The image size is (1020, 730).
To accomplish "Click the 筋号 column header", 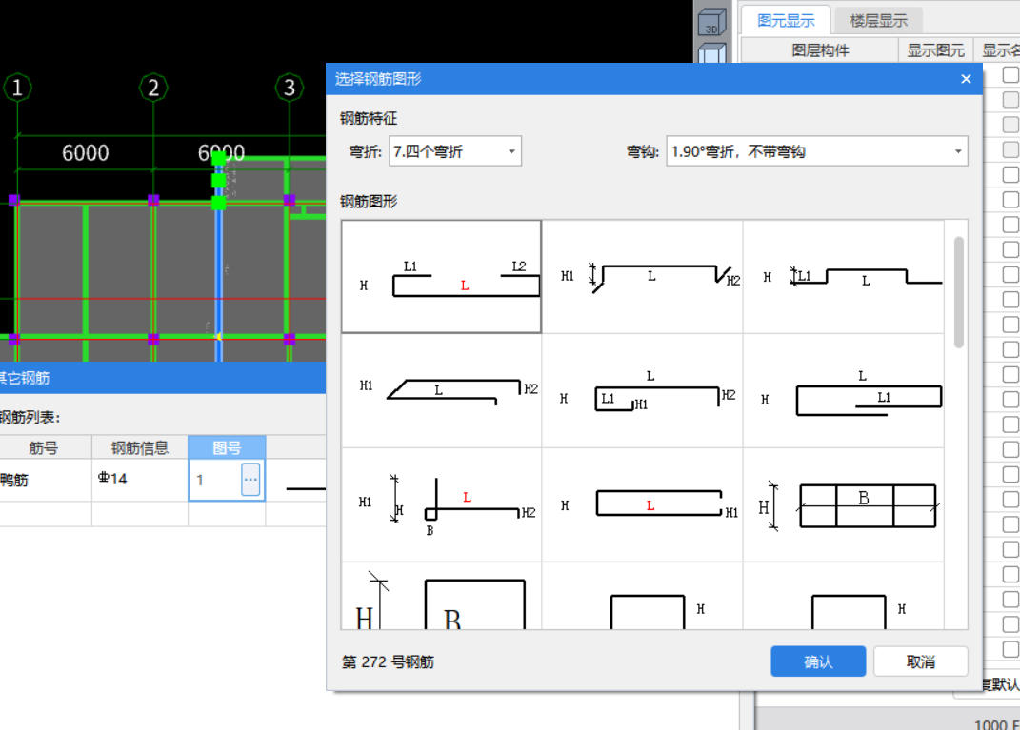I will pyautogui.click(x=44, y=447).
